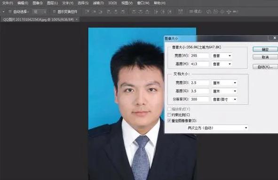Viewport: 278px width, 180px height.
Task: Click the distribute horizontal centers icon
Action: (163, 12)
